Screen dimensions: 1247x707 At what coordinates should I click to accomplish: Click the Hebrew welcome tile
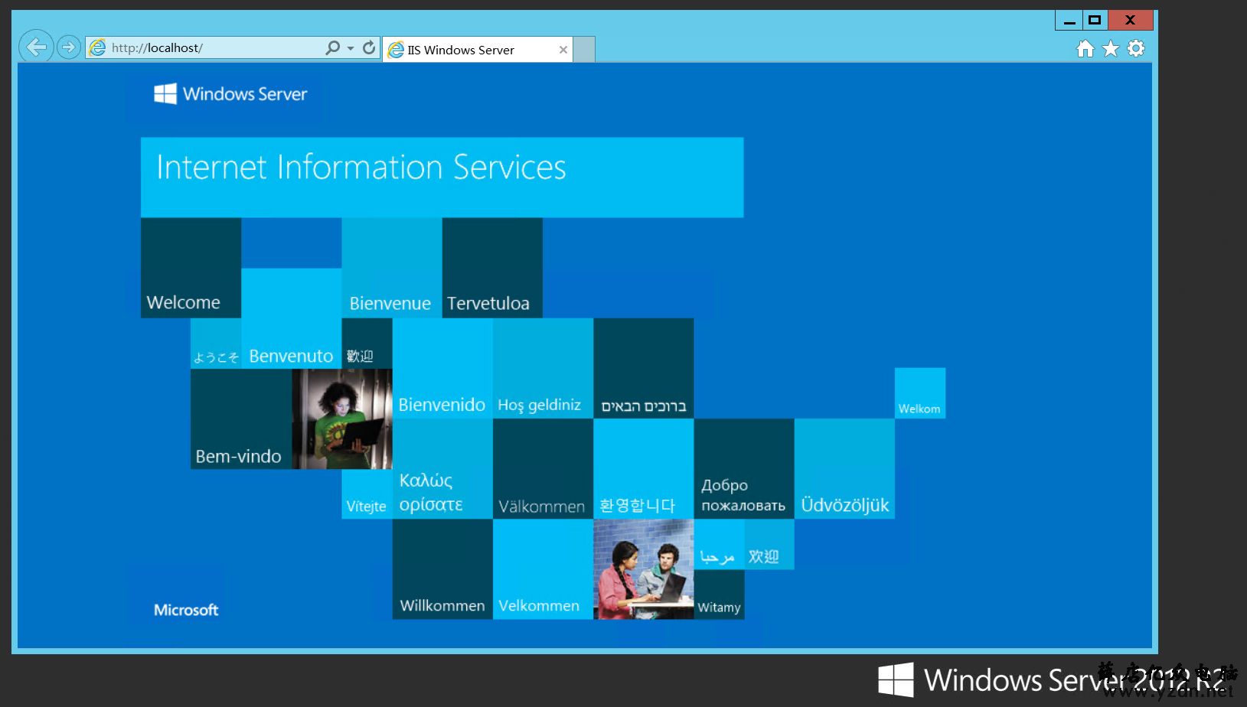(x=644, y=368)
